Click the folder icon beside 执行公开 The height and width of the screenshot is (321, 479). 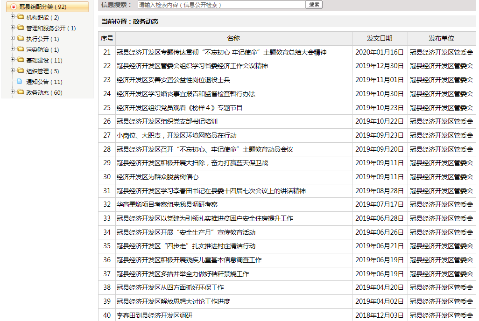(x=21, y=38)
